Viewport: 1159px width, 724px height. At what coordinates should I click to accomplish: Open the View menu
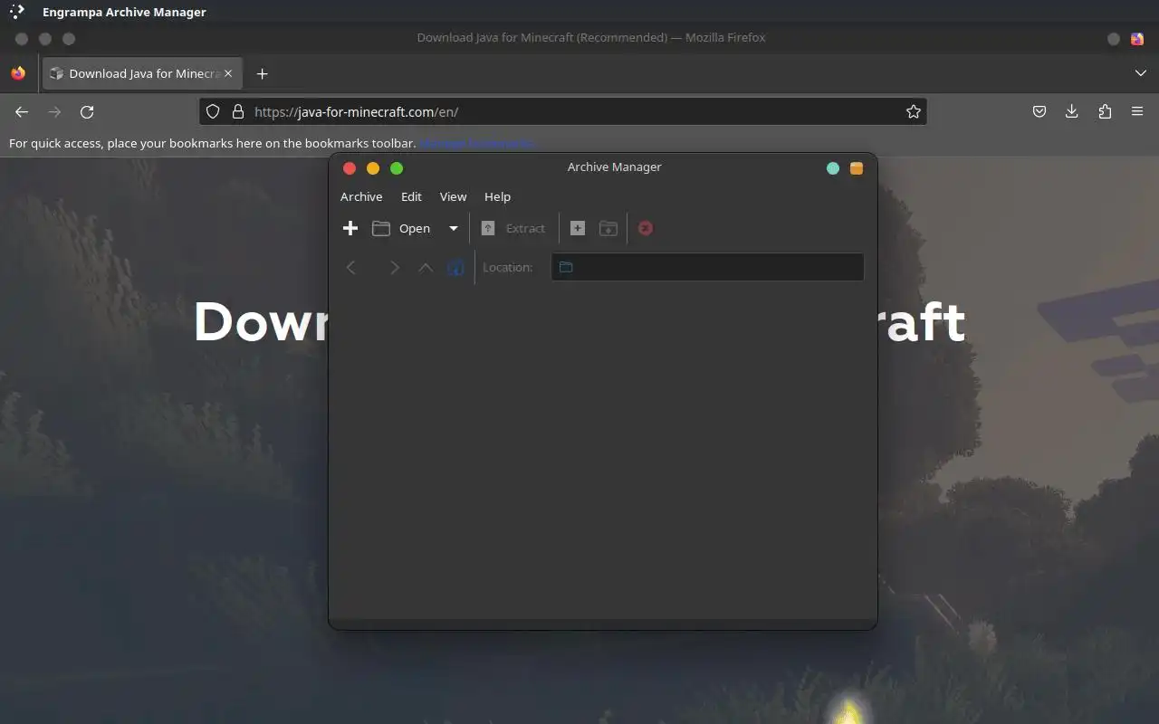point(453,196)
